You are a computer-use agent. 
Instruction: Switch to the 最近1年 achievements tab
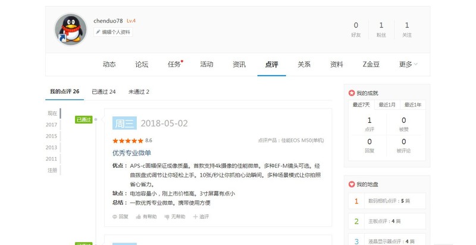click(412, 104)
